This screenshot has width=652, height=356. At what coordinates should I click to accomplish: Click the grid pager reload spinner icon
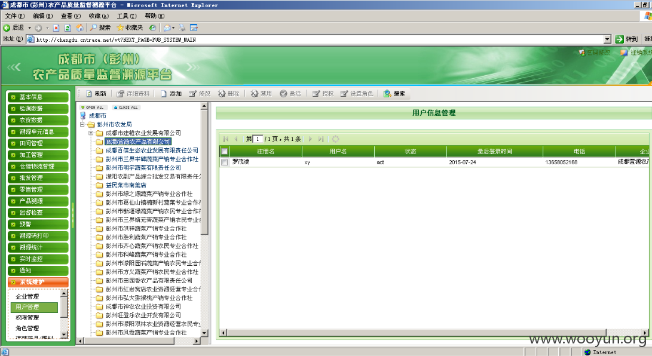[x=336, y=139]
